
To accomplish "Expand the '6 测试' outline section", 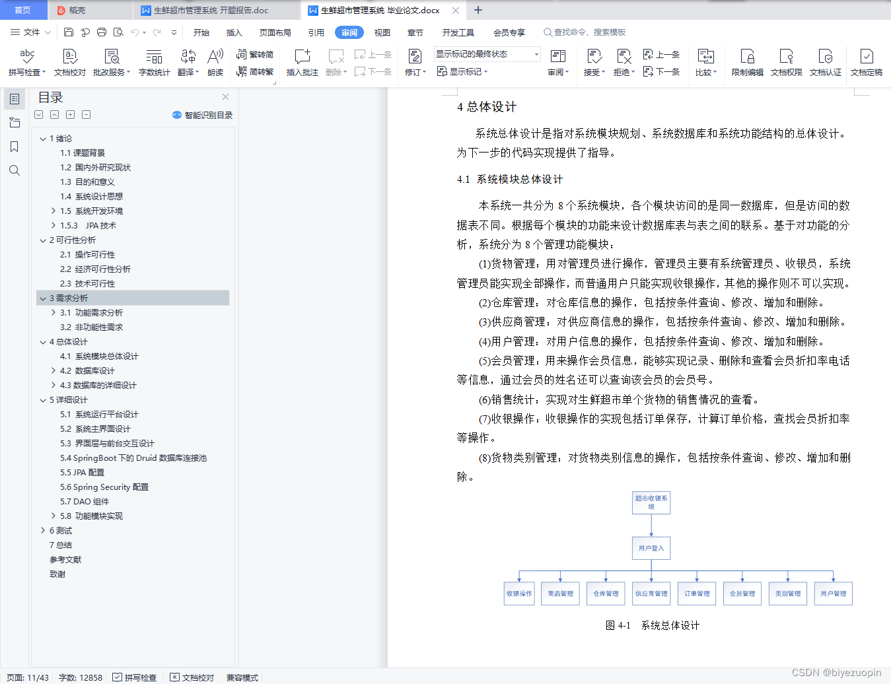I will tap(43, 531).
